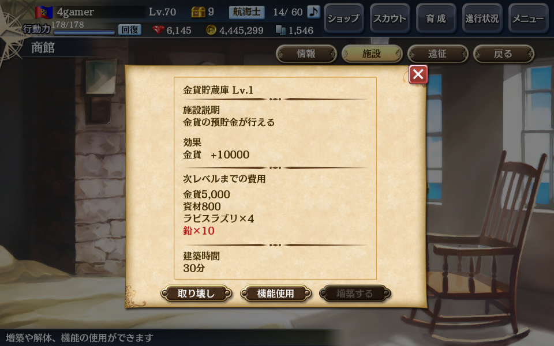Click the 戻る back button
554x346 pixels.
(x=503, y=54)
